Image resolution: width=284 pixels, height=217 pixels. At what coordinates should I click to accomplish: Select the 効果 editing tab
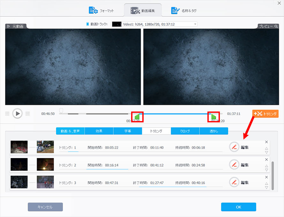tap(99, 131)
